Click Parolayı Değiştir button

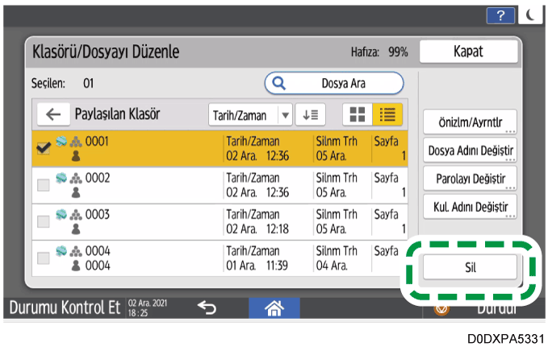click(470, 178)
